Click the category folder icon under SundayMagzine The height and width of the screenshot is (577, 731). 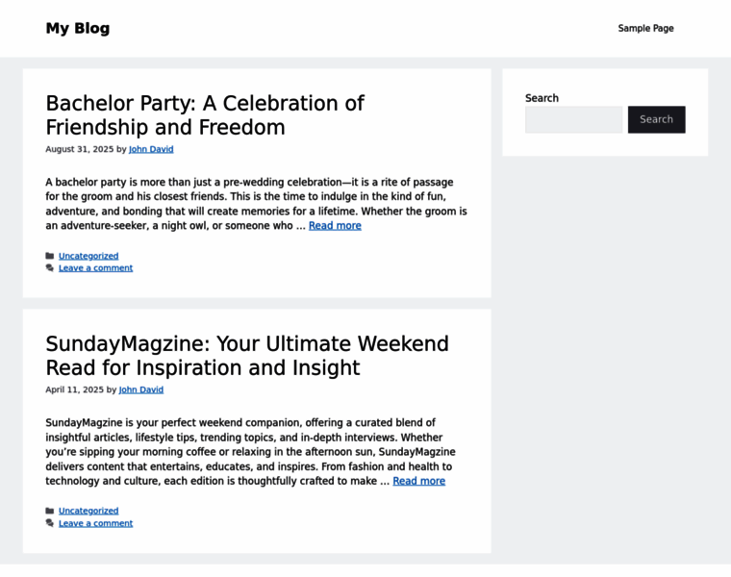(50, 511)
